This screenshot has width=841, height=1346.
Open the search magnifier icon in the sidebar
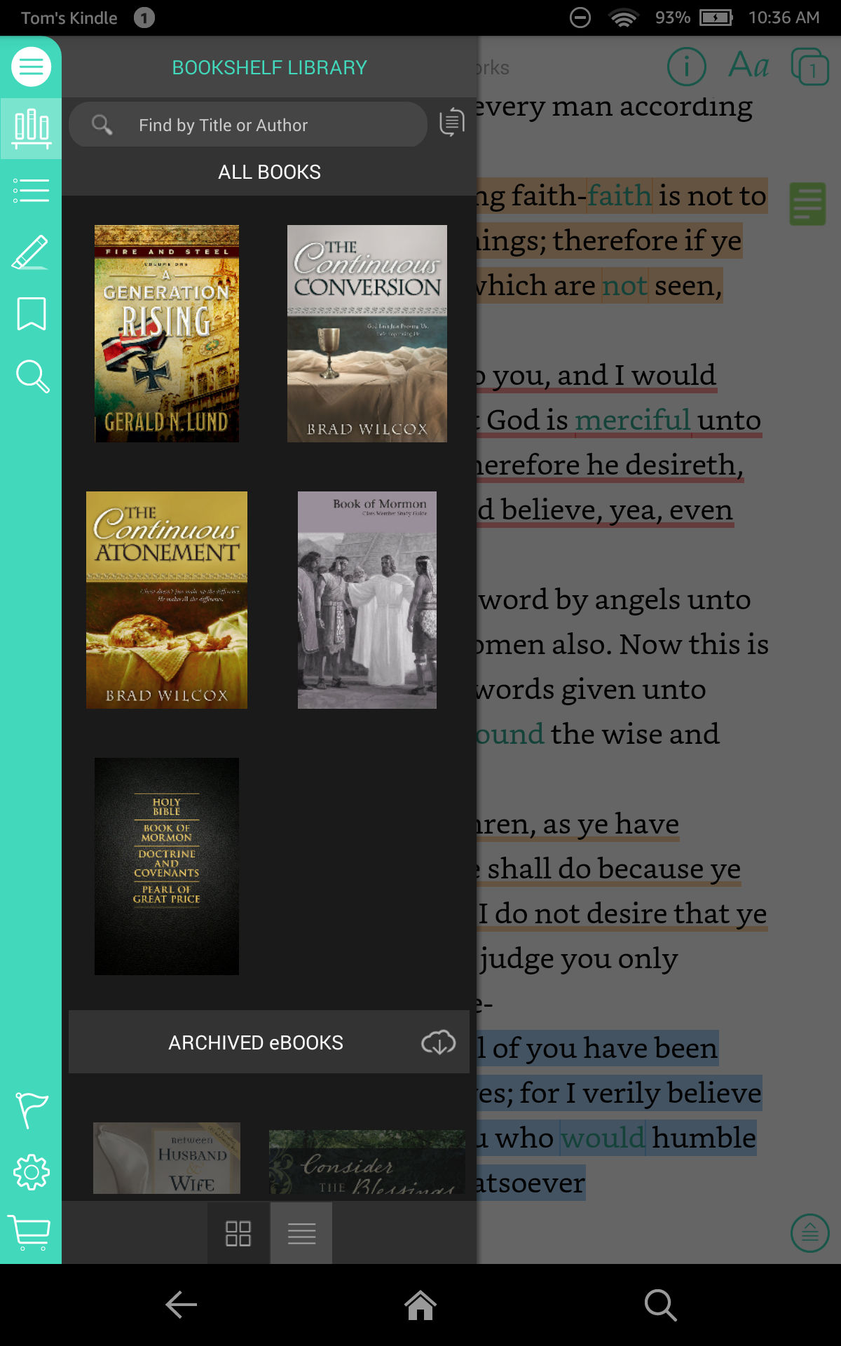pos(32,376)
